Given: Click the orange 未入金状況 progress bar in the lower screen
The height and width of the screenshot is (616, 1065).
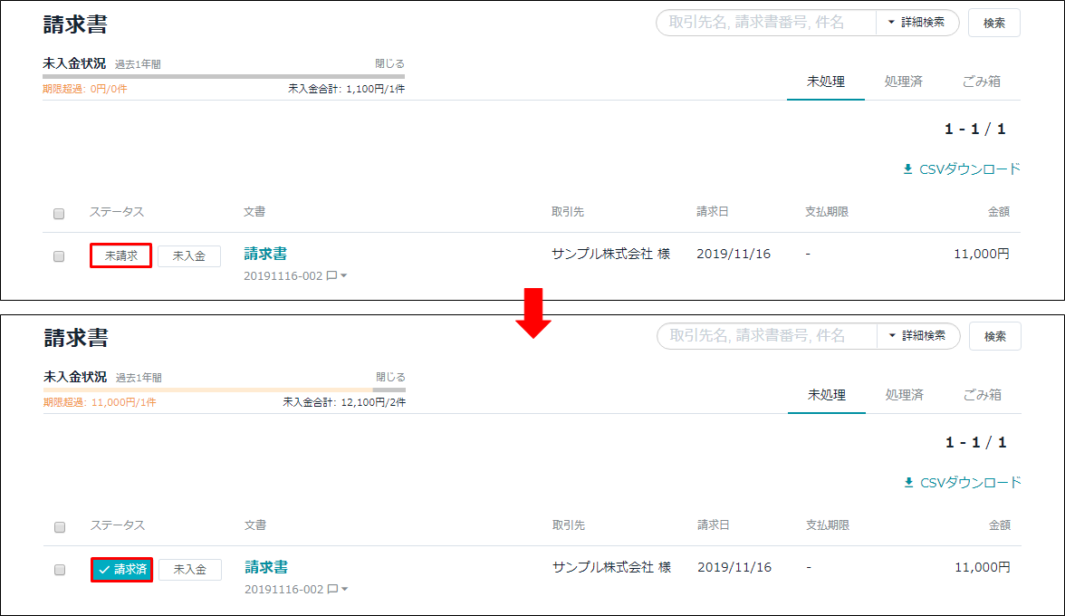Looking at the screenshot, I should [208, 390].
